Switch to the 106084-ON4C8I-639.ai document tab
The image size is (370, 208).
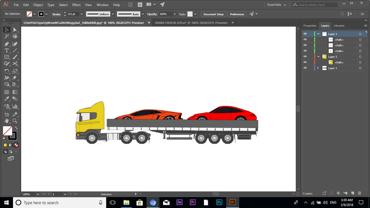point(191,23)
